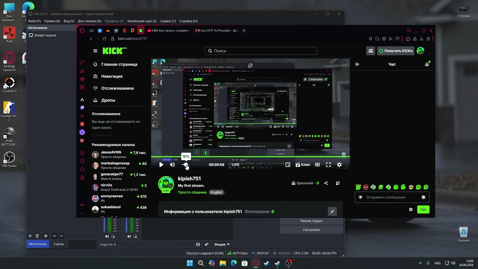Open Отслеживаемое in Kick sidebar
The width and height of the screenshot is (478, 269).
point(114,88)
